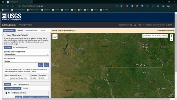Open Item Basket (0)
The image size is (177, 100).
(125, 25)
